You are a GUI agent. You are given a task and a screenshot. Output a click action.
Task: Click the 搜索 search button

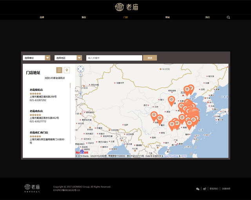click(x=150, y=58)
